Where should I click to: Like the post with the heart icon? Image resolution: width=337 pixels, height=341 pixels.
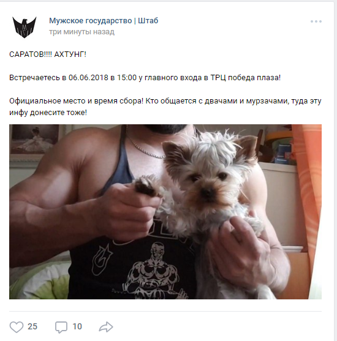click(x=17, y=327)
